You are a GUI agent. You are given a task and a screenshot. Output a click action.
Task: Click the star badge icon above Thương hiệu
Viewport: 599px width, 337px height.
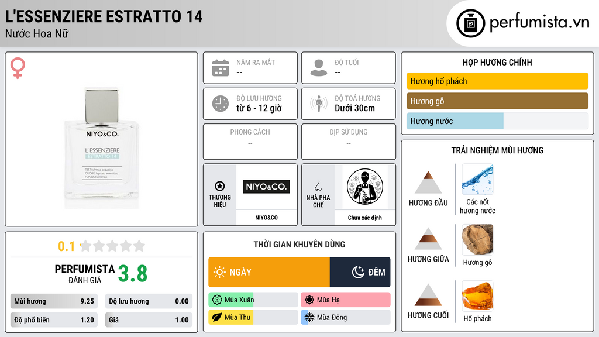pos(220,186)
